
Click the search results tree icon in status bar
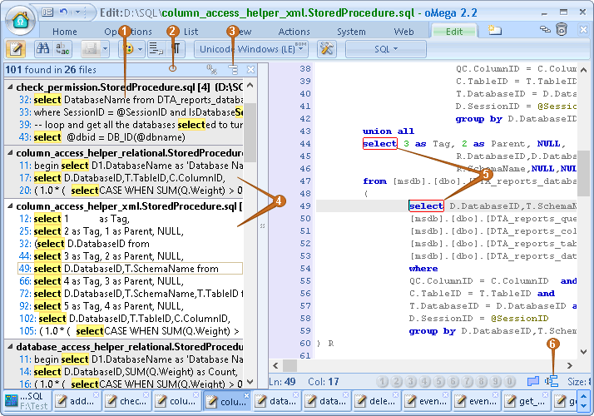tap(552, 381)
